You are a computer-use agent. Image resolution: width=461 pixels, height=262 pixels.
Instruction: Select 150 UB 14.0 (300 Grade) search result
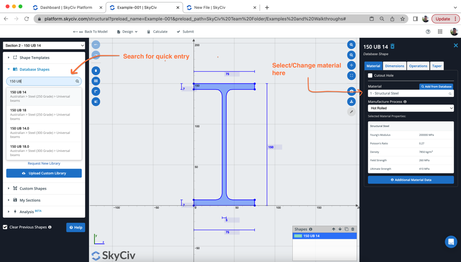point(44,133)
